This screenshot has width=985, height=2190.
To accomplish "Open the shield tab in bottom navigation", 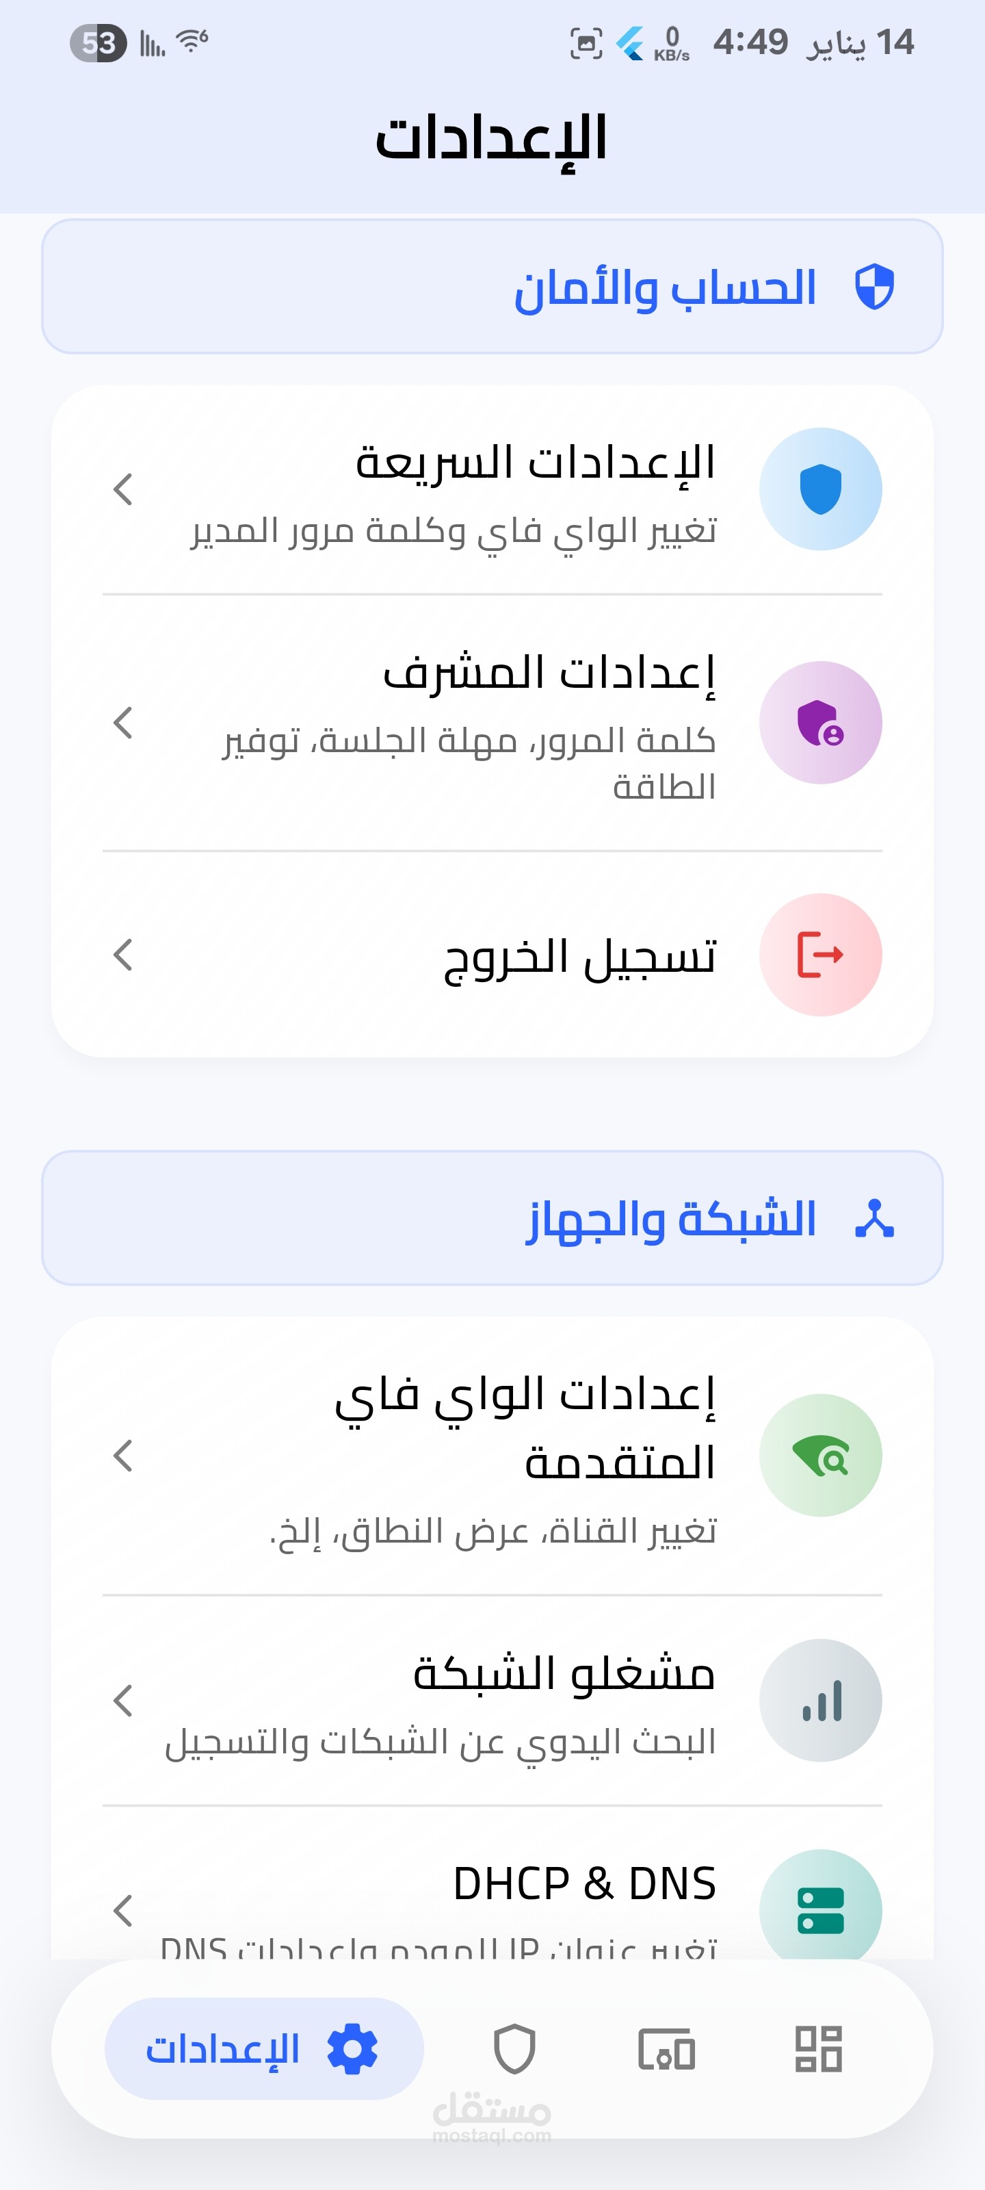I will pos(514,2049).
